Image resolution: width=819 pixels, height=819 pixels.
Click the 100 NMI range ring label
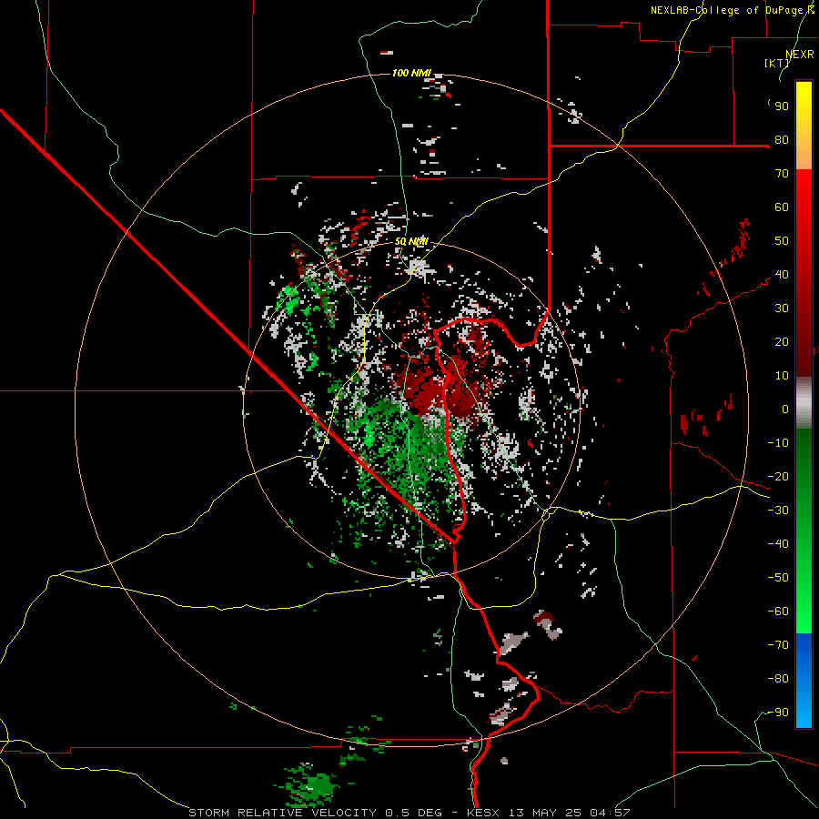411,73
